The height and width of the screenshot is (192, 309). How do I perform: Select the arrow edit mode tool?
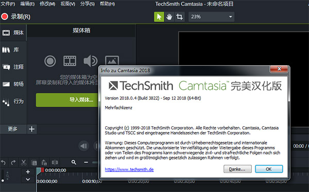(x=159, y=17)
